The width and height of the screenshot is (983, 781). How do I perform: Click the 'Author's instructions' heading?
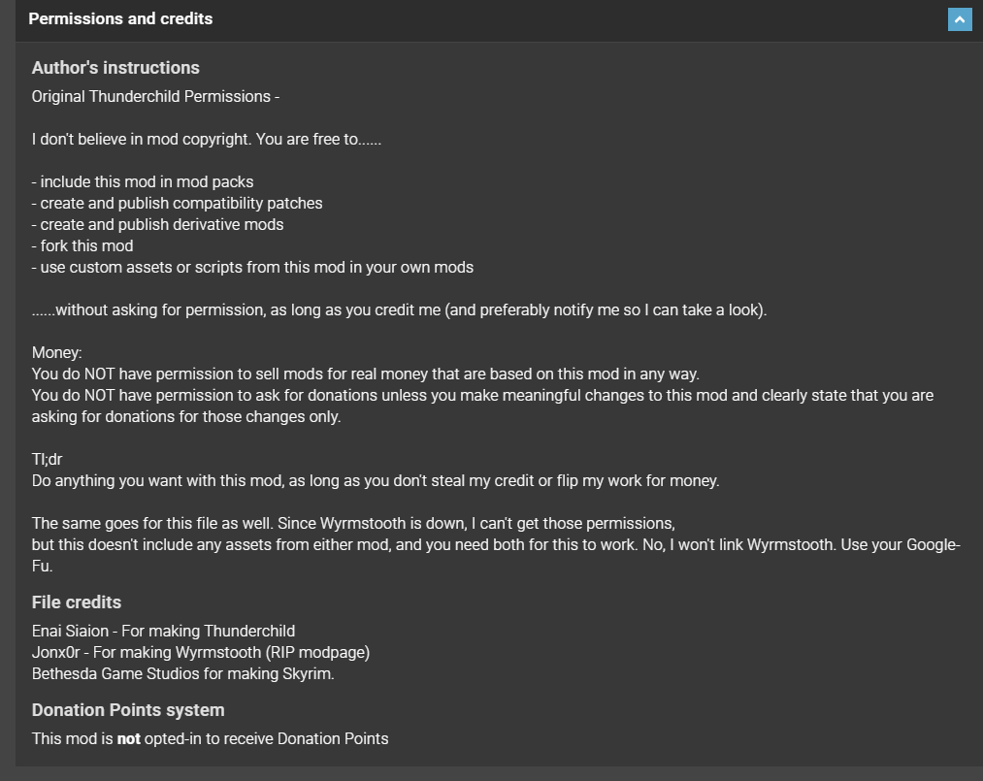(115, 68)
